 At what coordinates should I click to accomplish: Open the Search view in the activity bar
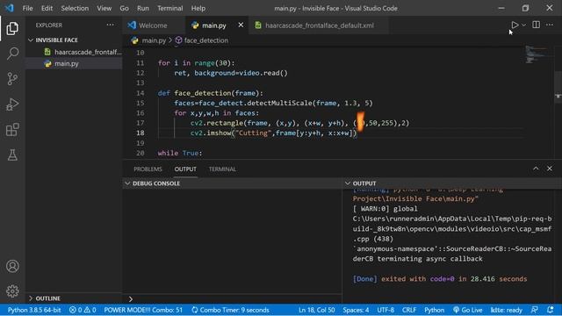(x=12, y=54)
